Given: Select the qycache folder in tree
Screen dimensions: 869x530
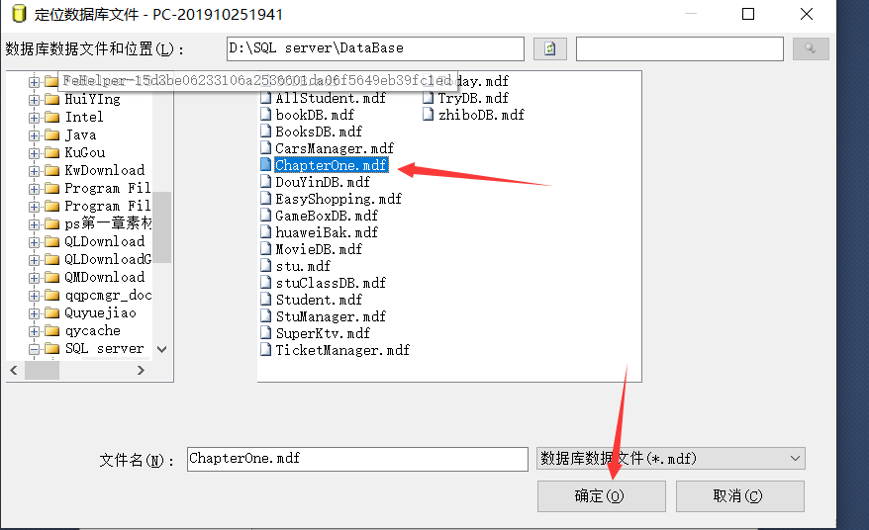Looking at the screenshot, I should 93,331.
